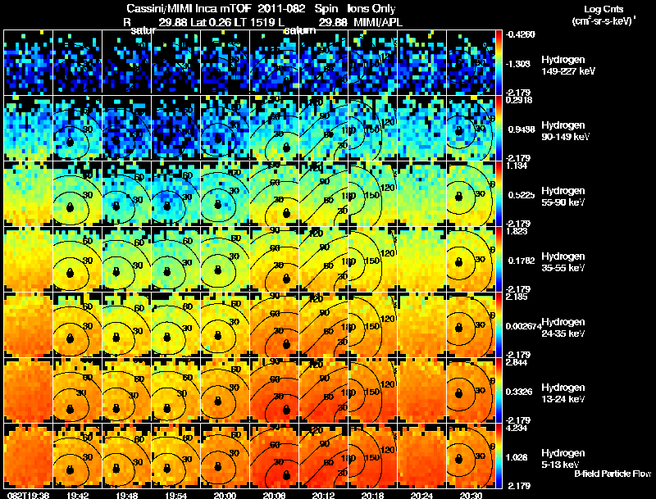Click the 2.185 color scale value
This screenshot has height=499, width=656.
517,297
